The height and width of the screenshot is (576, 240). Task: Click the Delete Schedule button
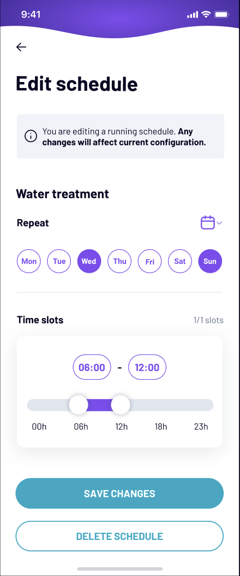pyautogui.click(x=119, y=536)
